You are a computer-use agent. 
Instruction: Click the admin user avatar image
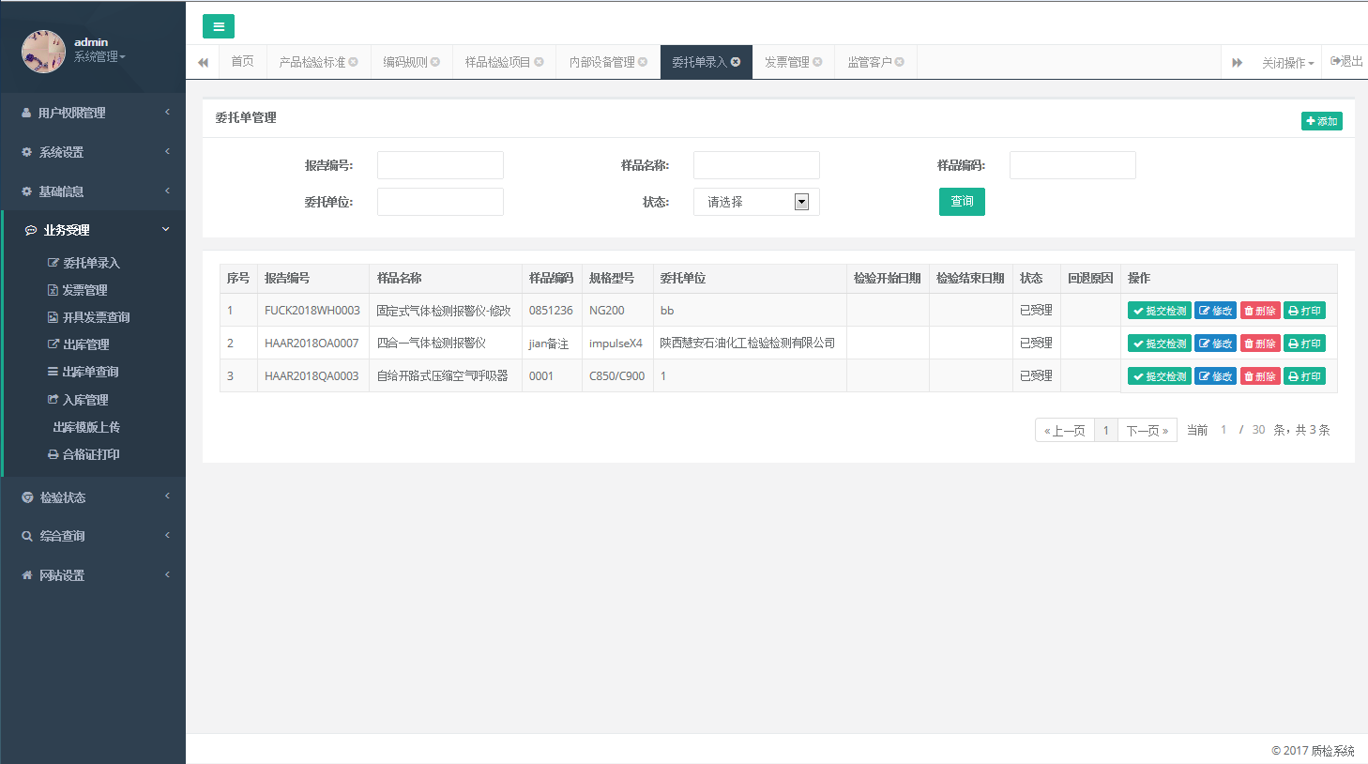pyautogui.click(x=43, y=51)
